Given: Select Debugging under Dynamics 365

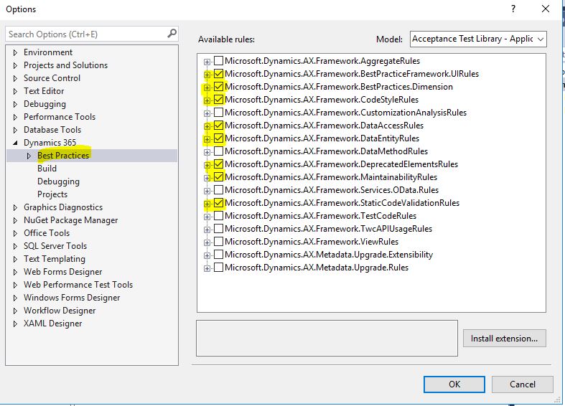Looking at the screenshot, I should tap(58, 181).
